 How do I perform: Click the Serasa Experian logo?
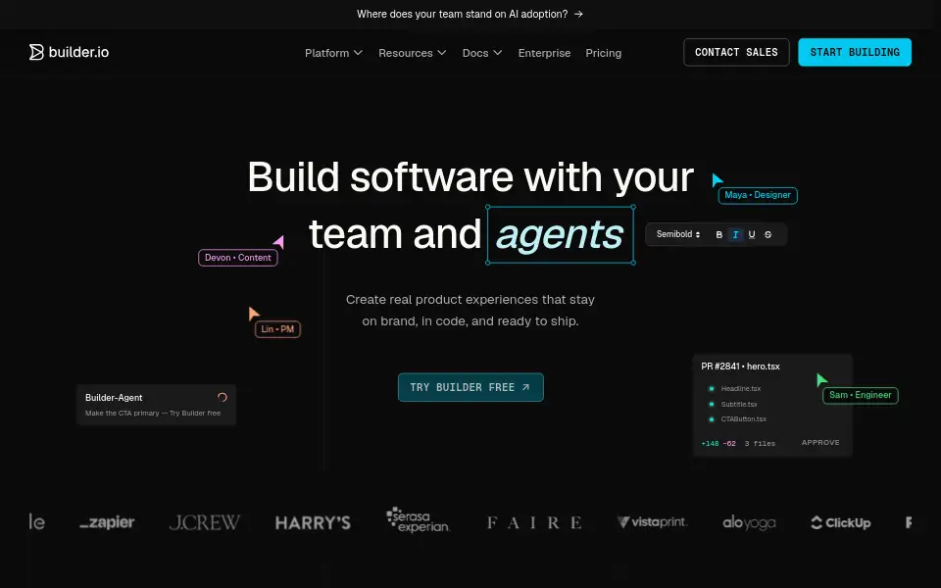coord(419,520)
